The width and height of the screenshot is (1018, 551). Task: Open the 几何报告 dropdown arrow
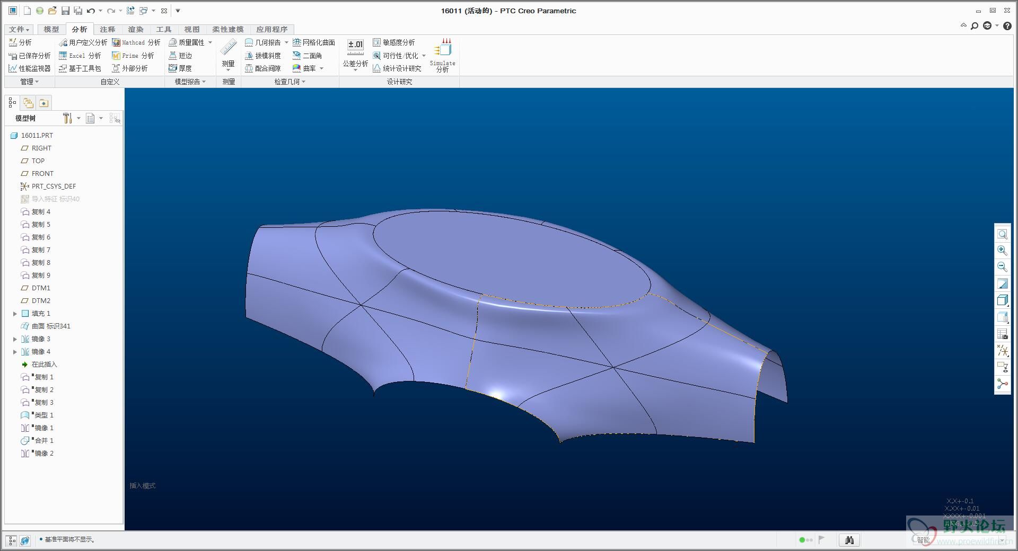[286, 42]
